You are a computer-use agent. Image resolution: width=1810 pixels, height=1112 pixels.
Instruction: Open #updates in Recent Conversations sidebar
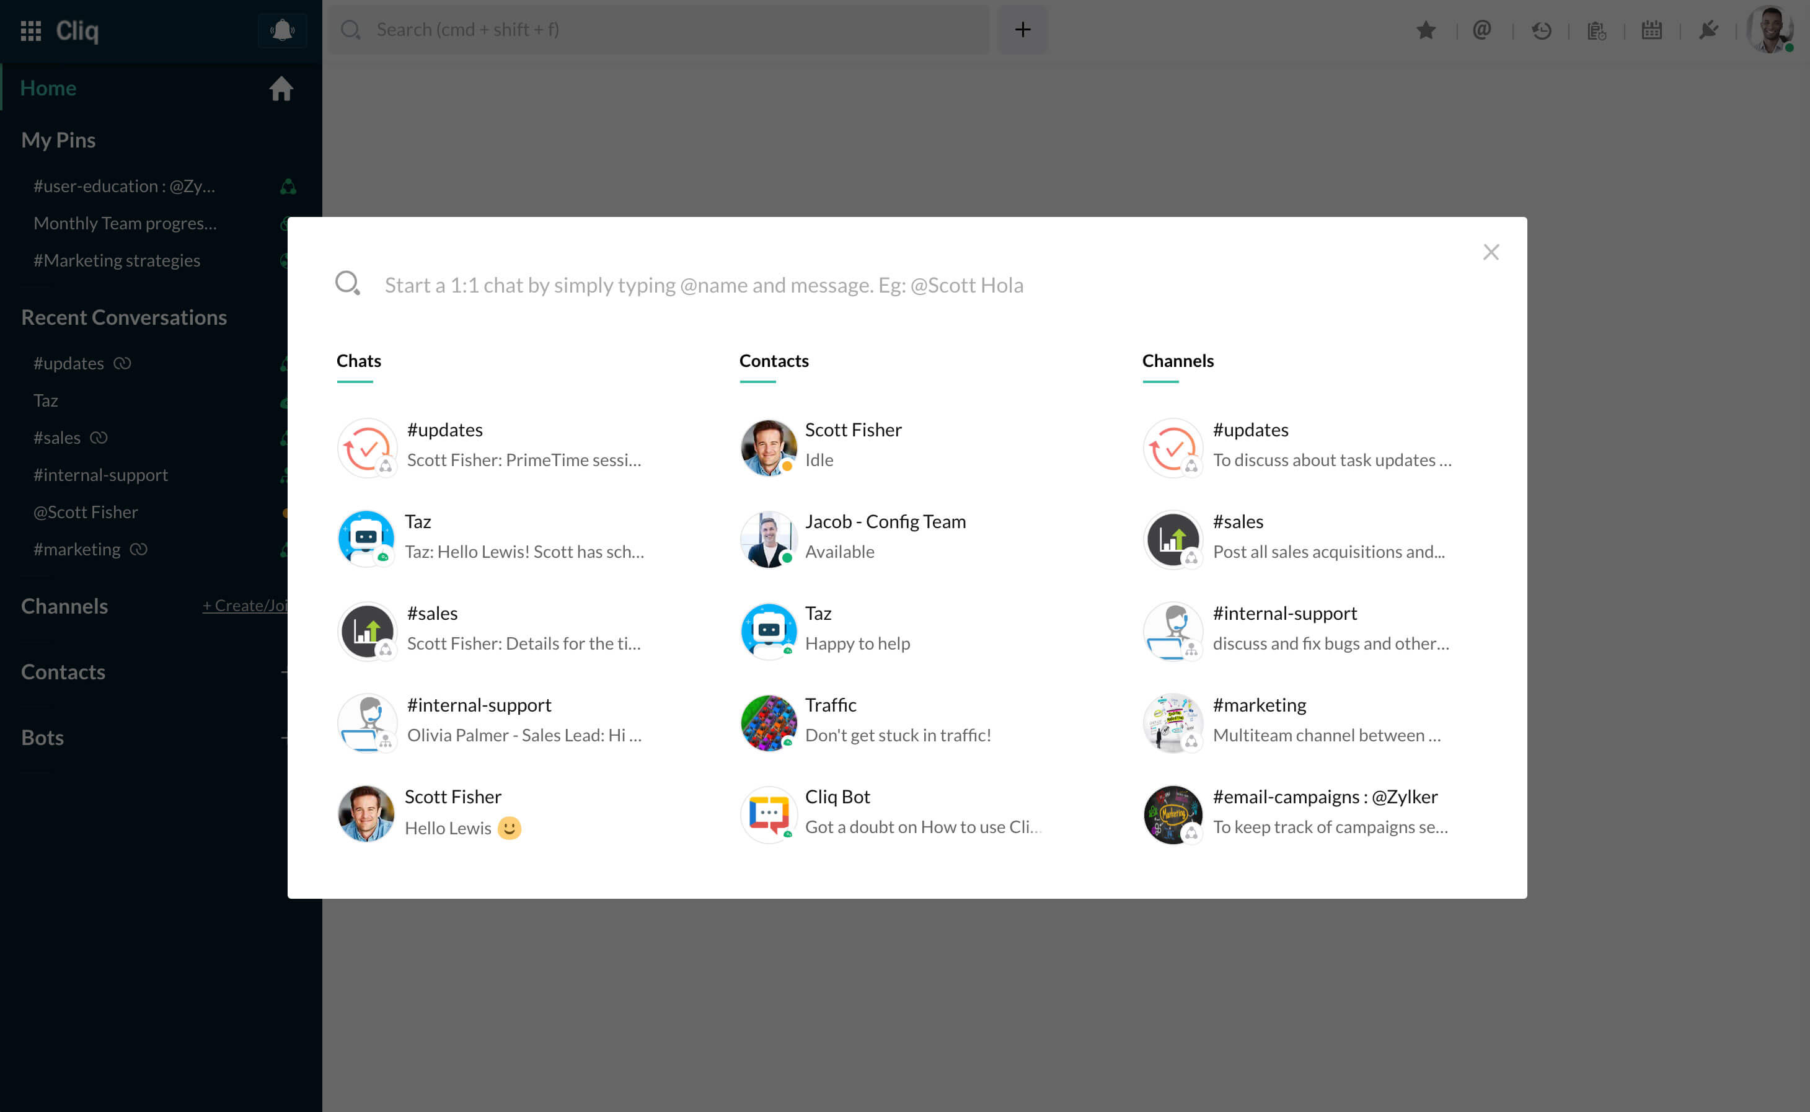coord(68,363)
